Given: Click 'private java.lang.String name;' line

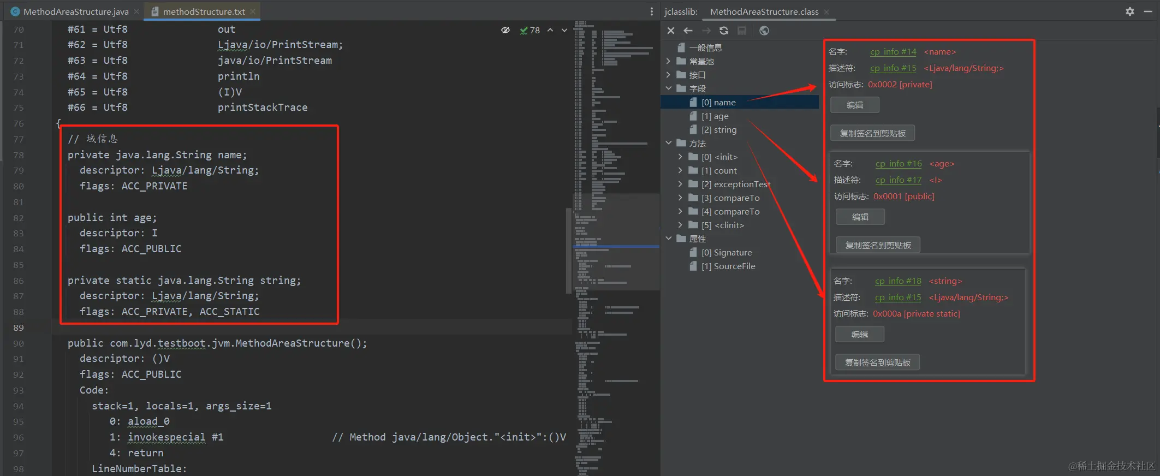Looking at the screenshot, I should [157, 155].
